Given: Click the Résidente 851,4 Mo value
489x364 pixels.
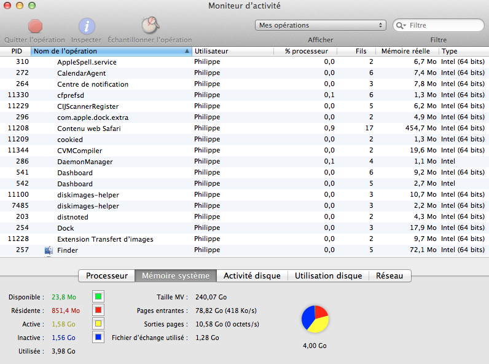Looking at the screenshot, I should [x=66, y=311].
